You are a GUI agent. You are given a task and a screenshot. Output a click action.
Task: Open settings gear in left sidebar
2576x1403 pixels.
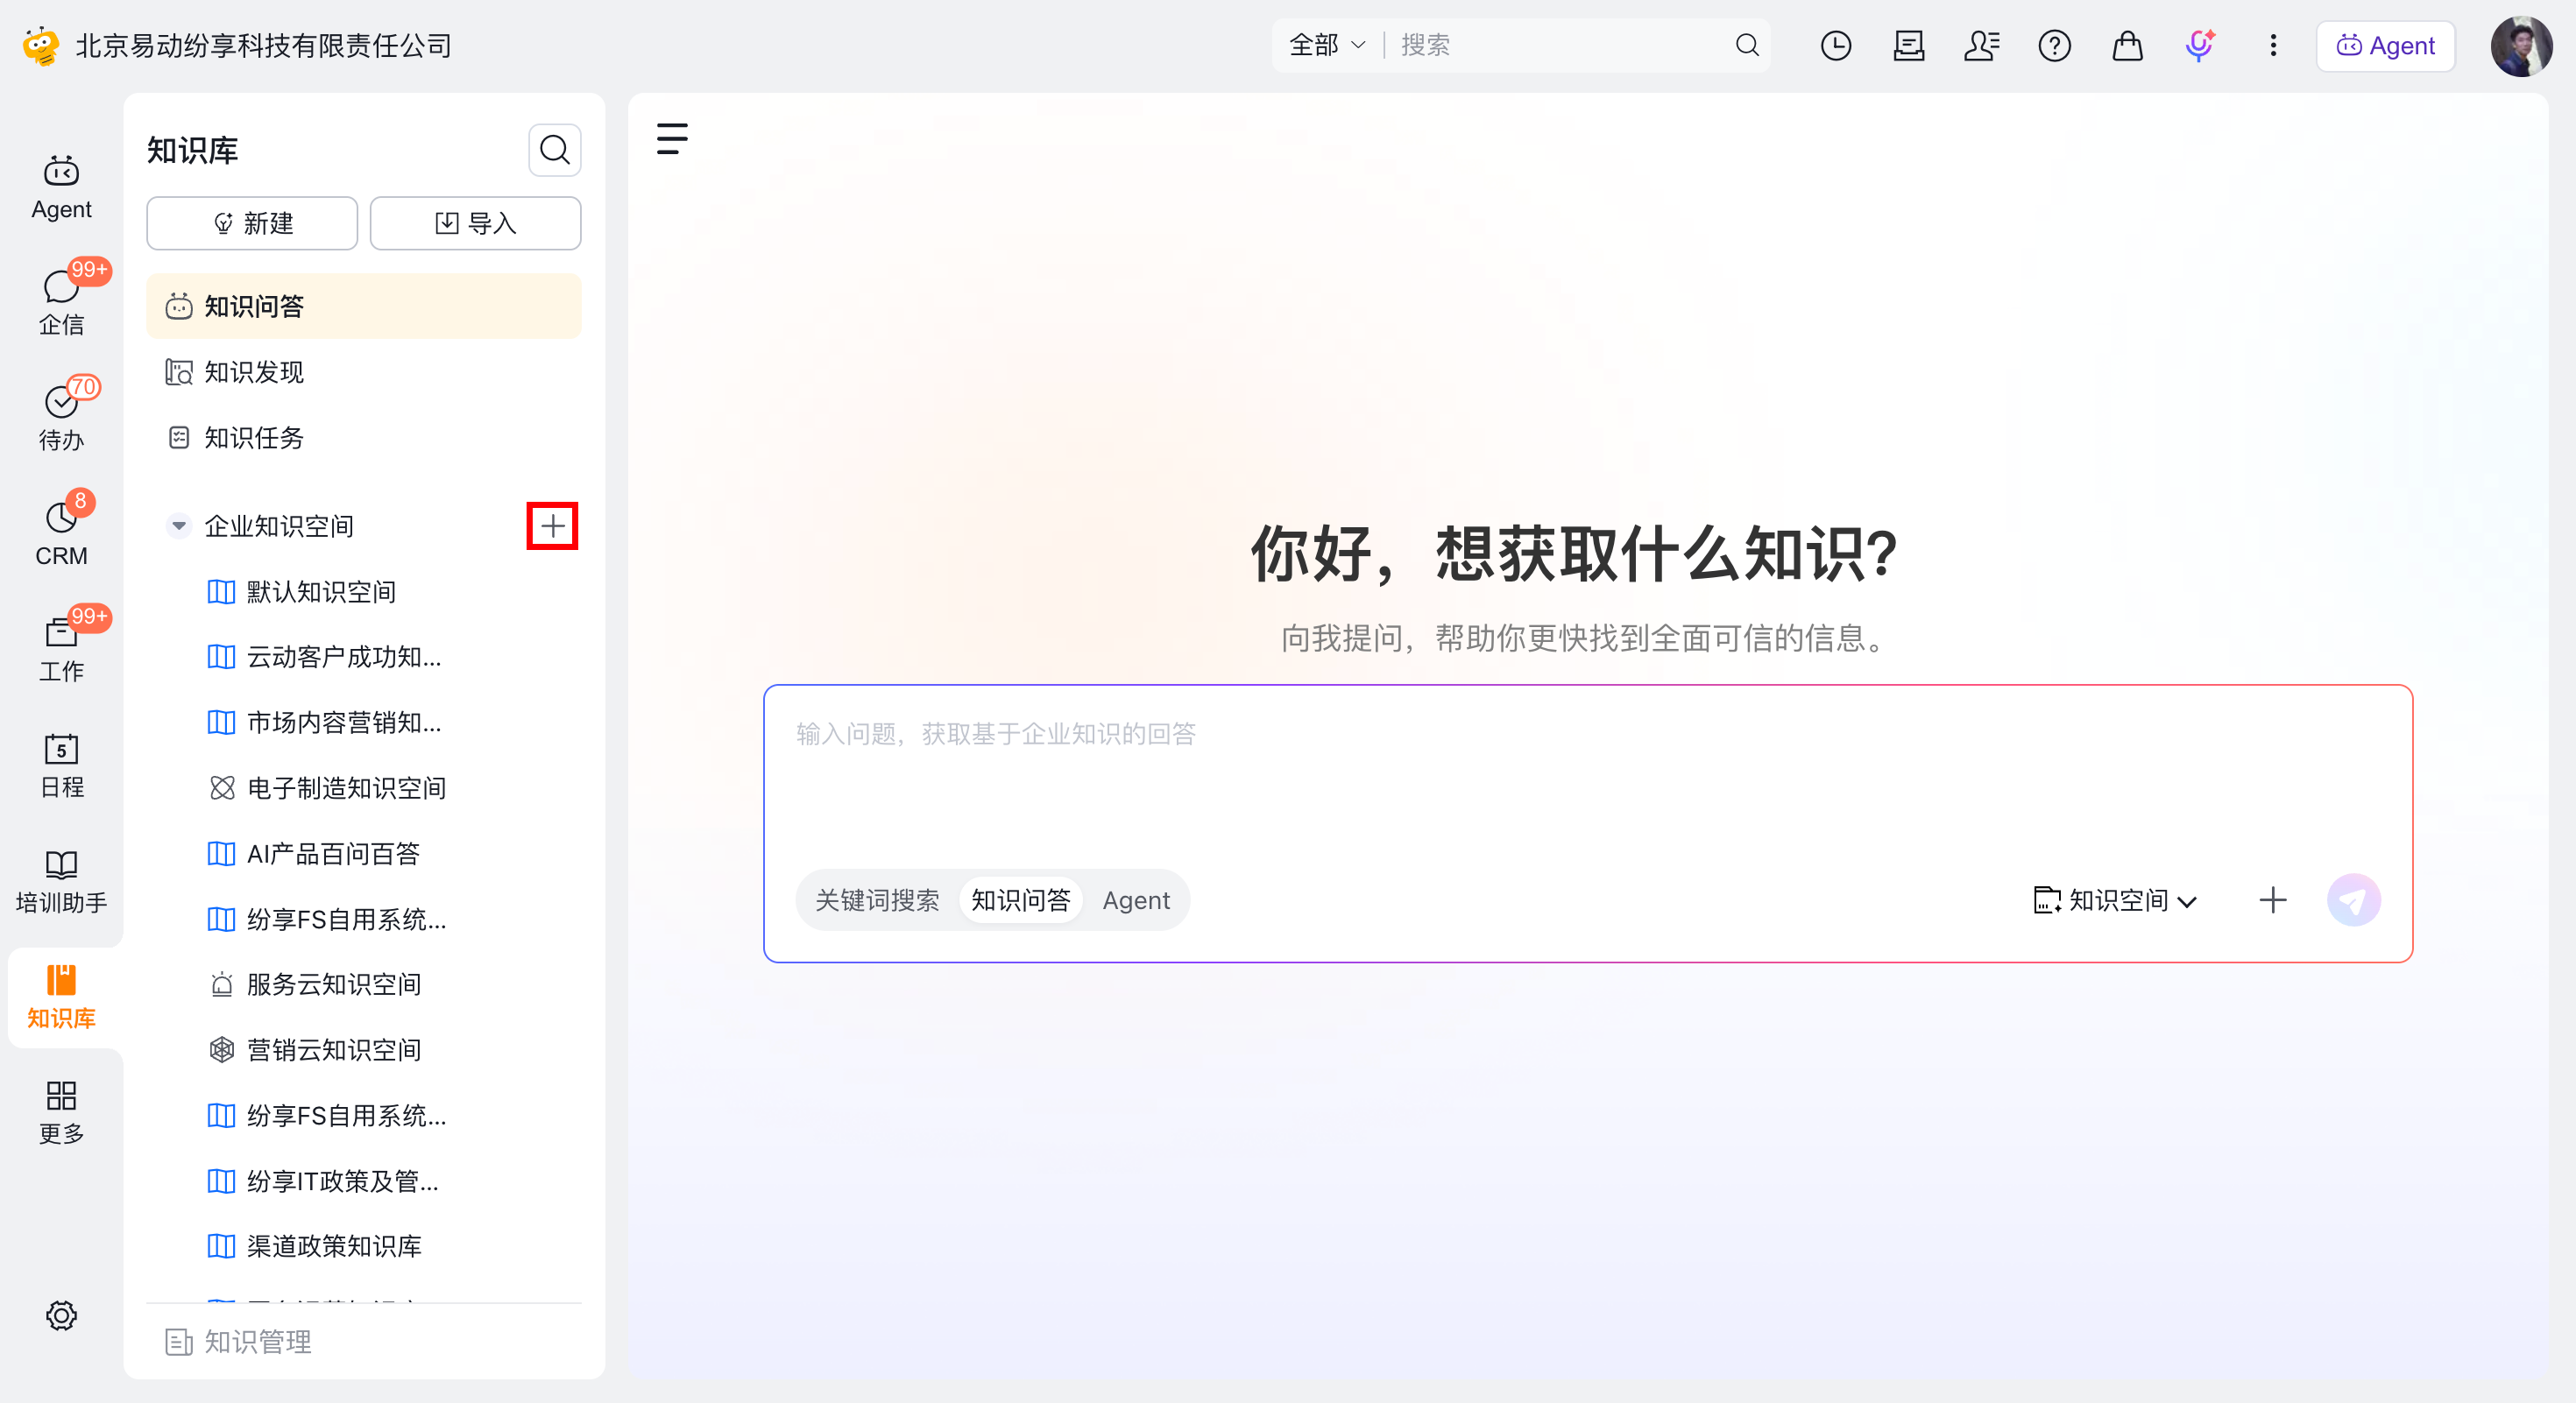61,1315
